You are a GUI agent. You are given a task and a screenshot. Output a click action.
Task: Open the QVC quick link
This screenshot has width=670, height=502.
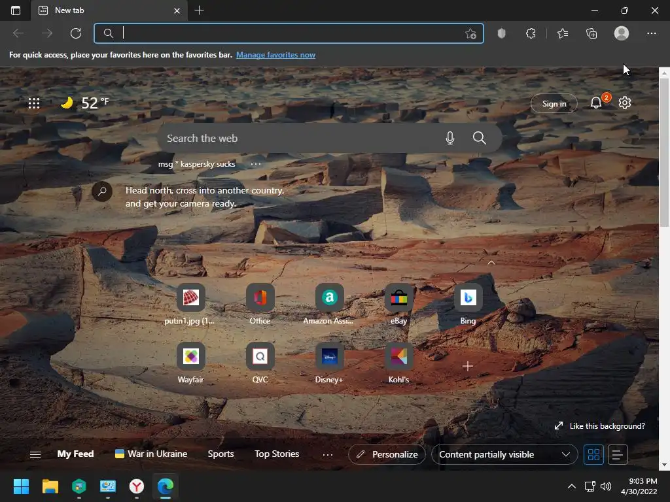[260, 363]
